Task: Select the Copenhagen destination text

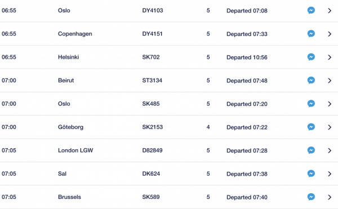Action: (75, 34)
